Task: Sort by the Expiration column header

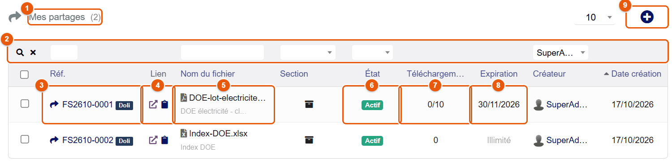Action: [499, 74]
